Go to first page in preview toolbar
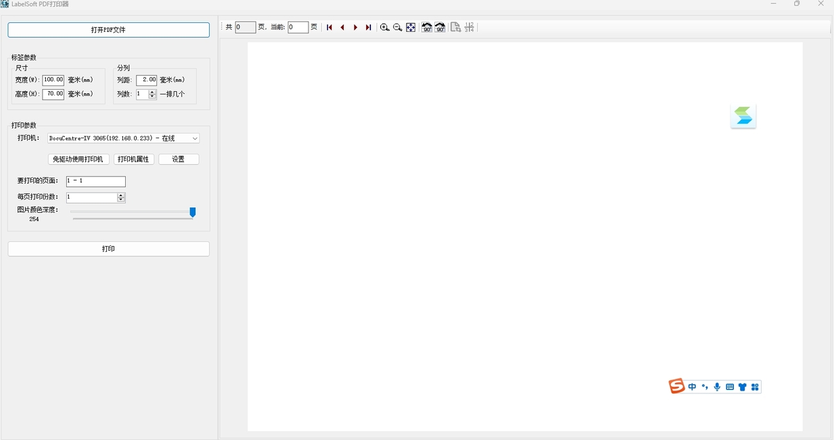 point(329,27)
